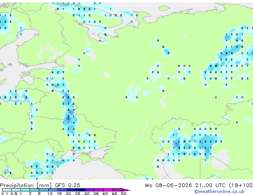Open the weatheronline.co.uk copyright link

pos(219,191)
